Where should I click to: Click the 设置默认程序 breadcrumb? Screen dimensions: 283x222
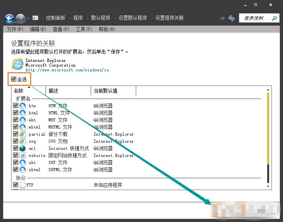pyautogui.click(x=133, y=18)
